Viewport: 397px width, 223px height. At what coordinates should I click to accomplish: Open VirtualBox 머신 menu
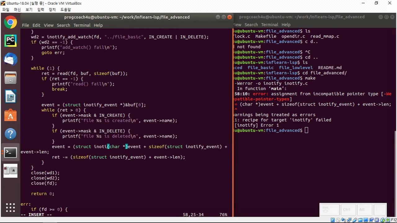coord(17,10)
